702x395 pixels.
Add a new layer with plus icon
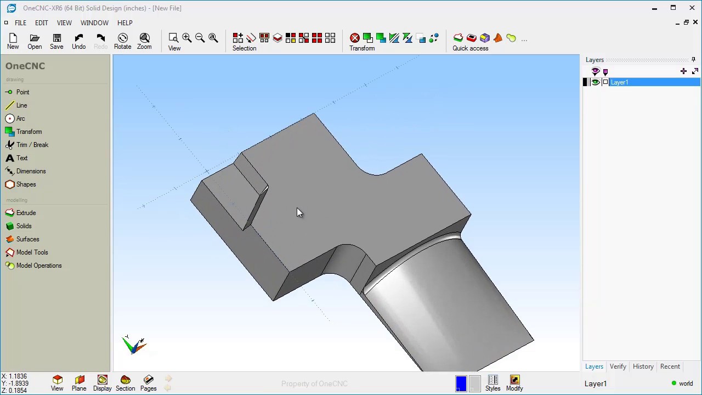683,71
